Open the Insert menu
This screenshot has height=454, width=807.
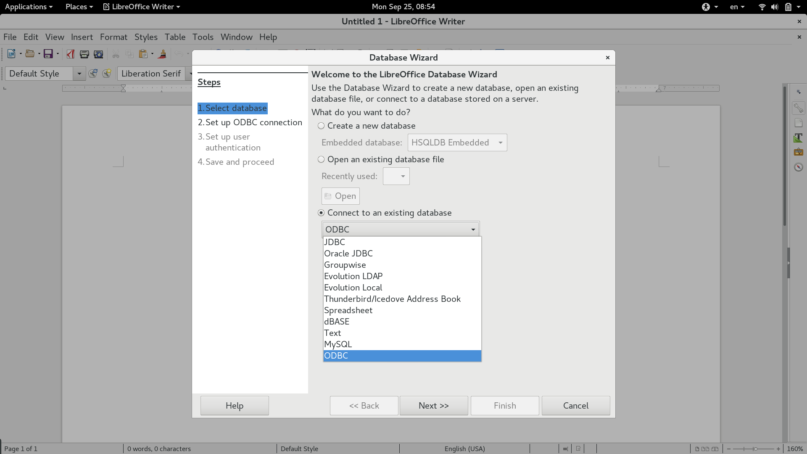pyautogui.click(x=82, y=37)
